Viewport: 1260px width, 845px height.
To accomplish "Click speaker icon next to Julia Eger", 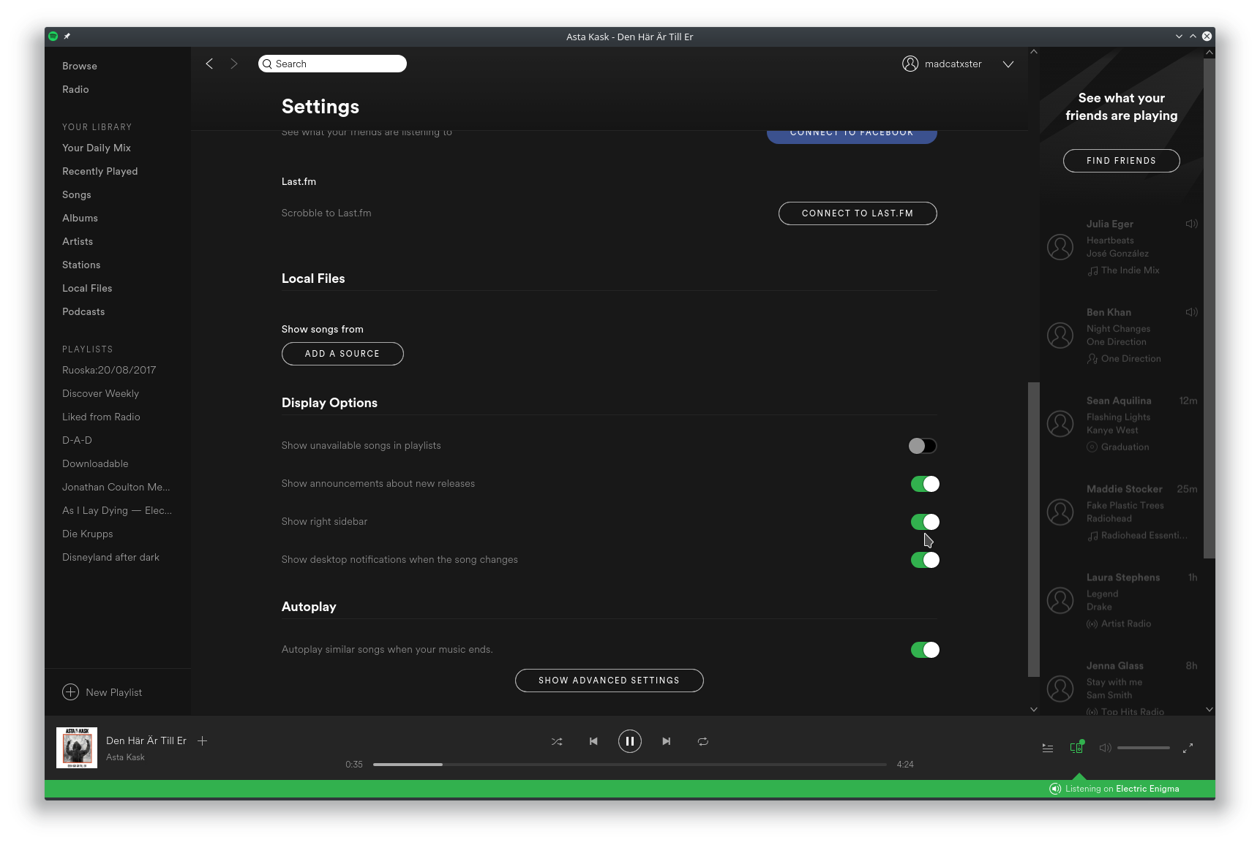I will tap(1192, 224).
